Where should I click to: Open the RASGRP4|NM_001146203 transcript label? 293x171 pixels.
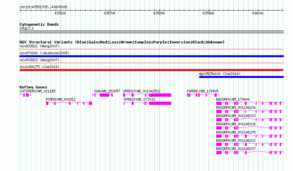coord(236,116)
